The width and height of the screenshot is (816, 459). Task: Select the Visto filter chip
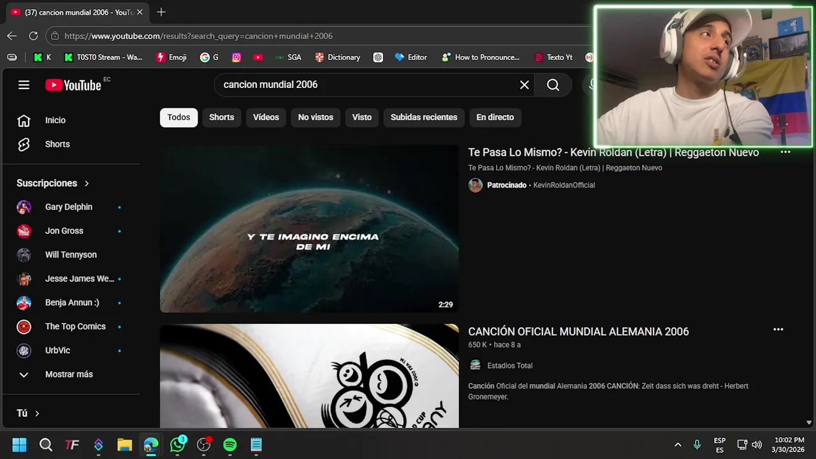(361, 117)
